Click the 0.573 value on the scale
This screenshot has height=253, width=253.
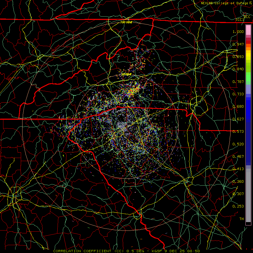coord(238,131)
